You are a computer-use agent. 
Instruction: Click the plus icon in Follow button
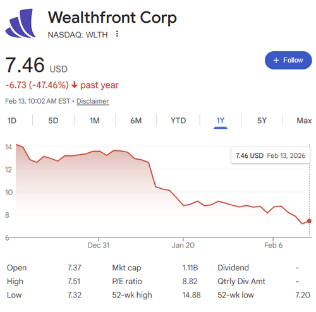276,61
